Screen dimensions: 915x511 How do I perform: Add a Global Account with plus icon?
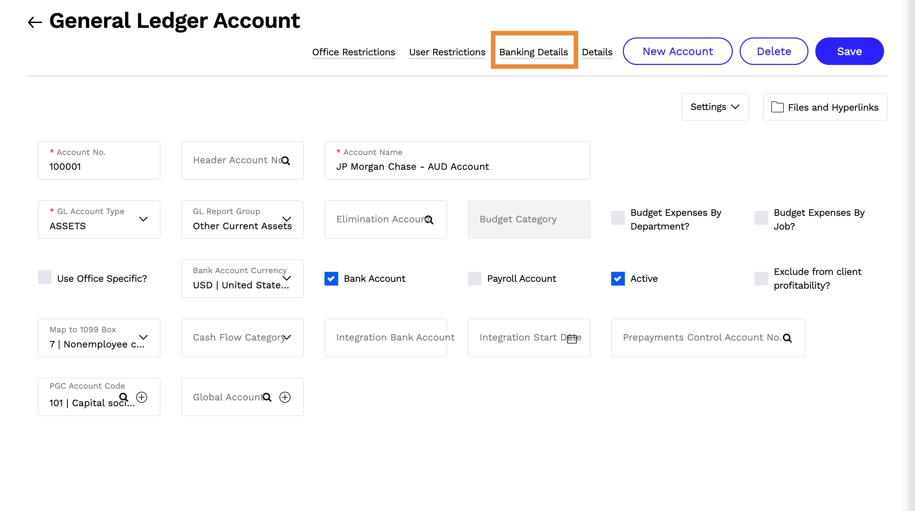tap(285, 397)
